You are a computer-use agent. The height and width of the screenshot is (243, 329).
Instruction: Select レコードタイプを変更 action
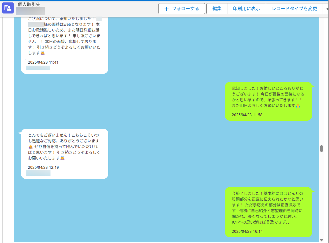click(x=294, y=9)
